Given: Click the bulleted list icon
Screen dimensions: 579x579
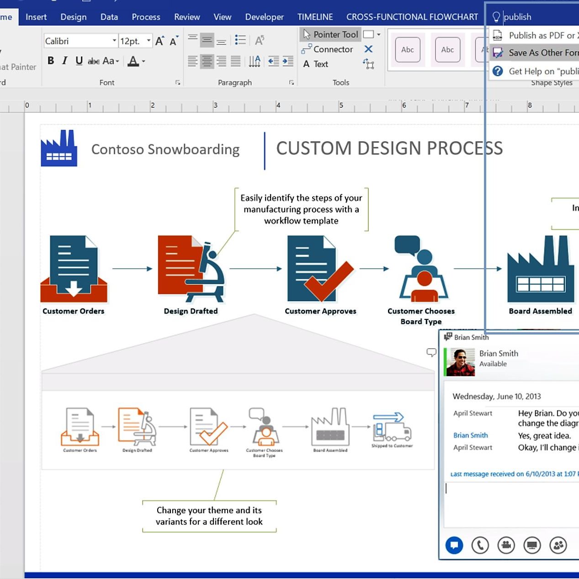Looking at the screenshot, I should click(x=240, y=40).
